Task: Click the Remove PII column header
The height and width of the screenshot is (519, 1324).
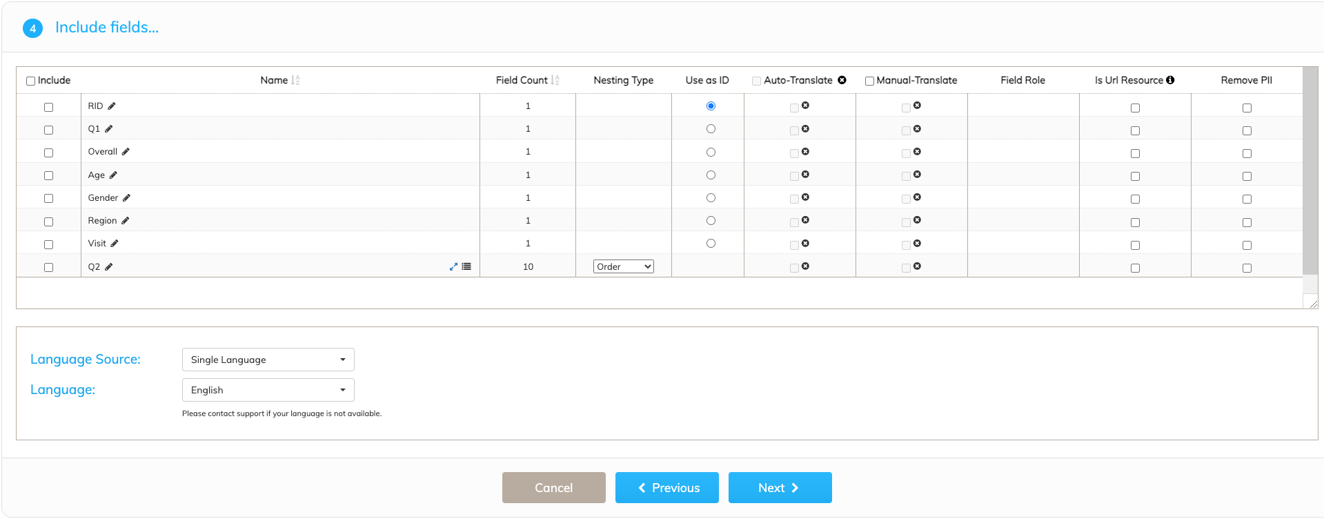Action: coord(1247,80)
